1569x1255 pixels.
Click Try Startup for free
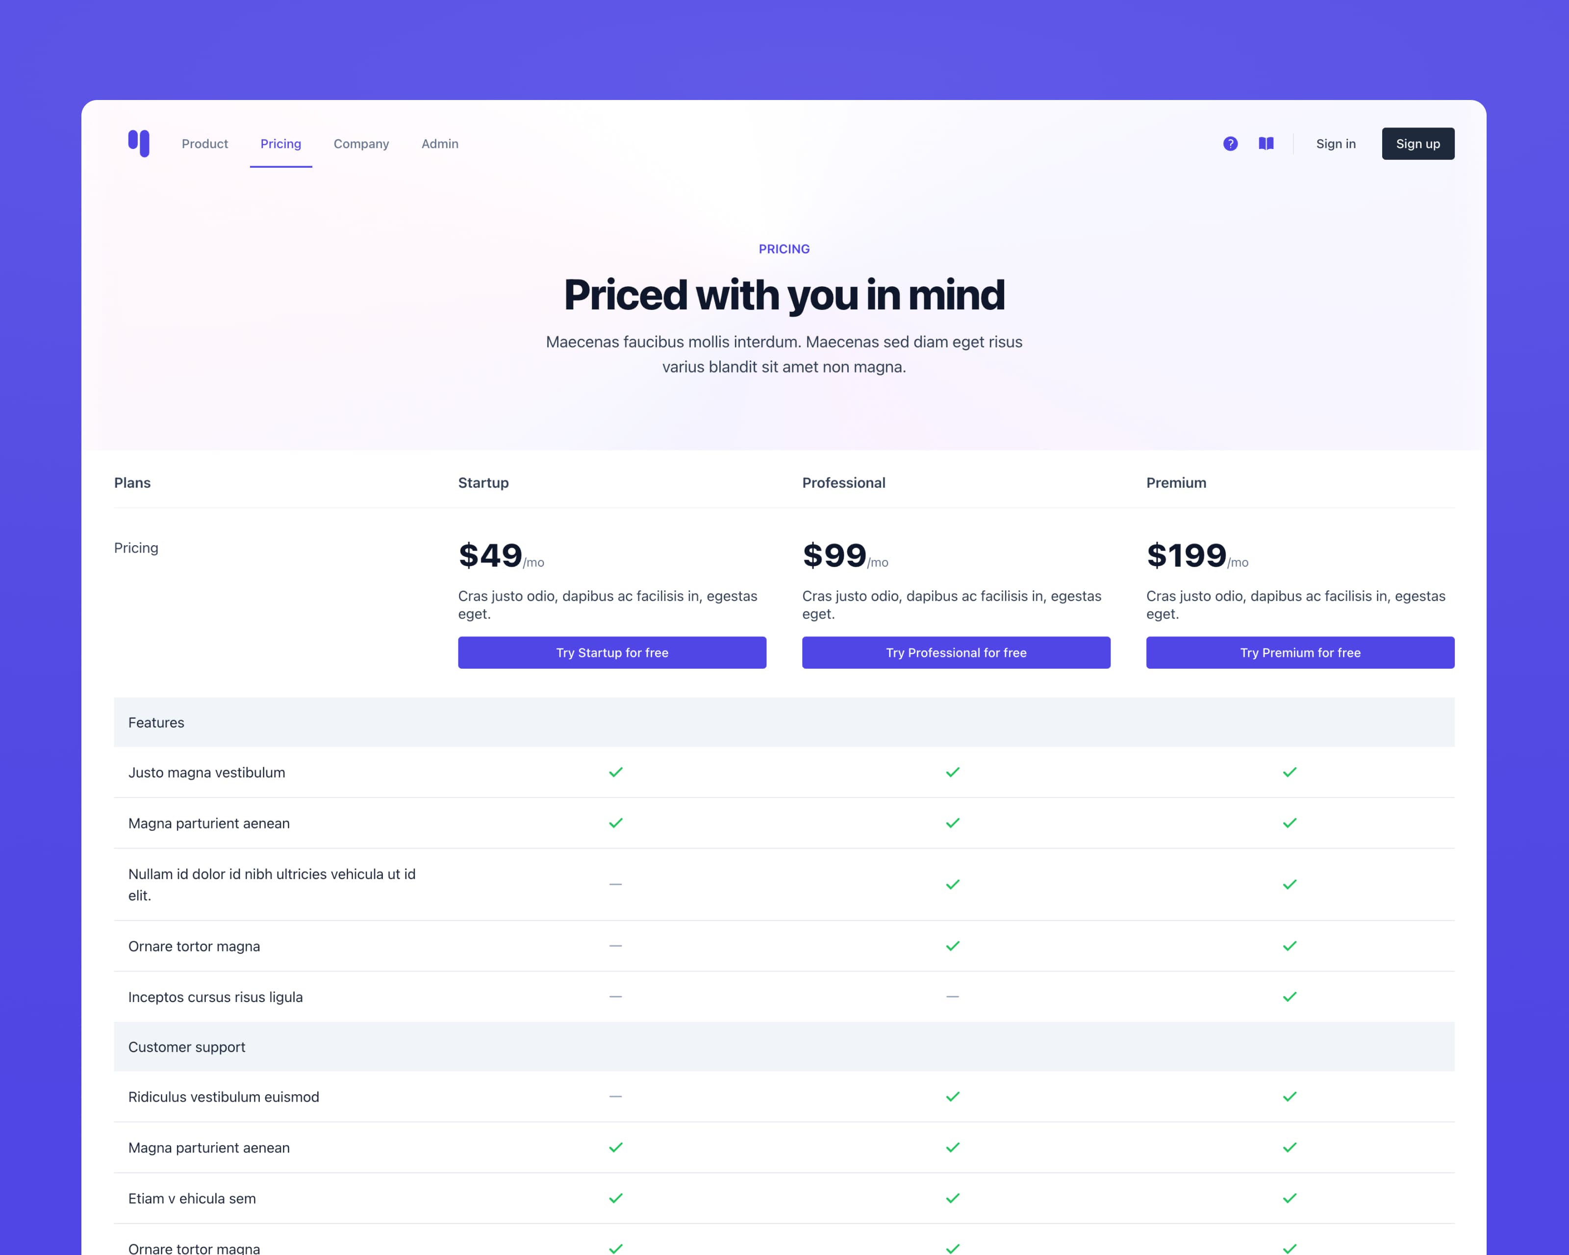point(612,653)
